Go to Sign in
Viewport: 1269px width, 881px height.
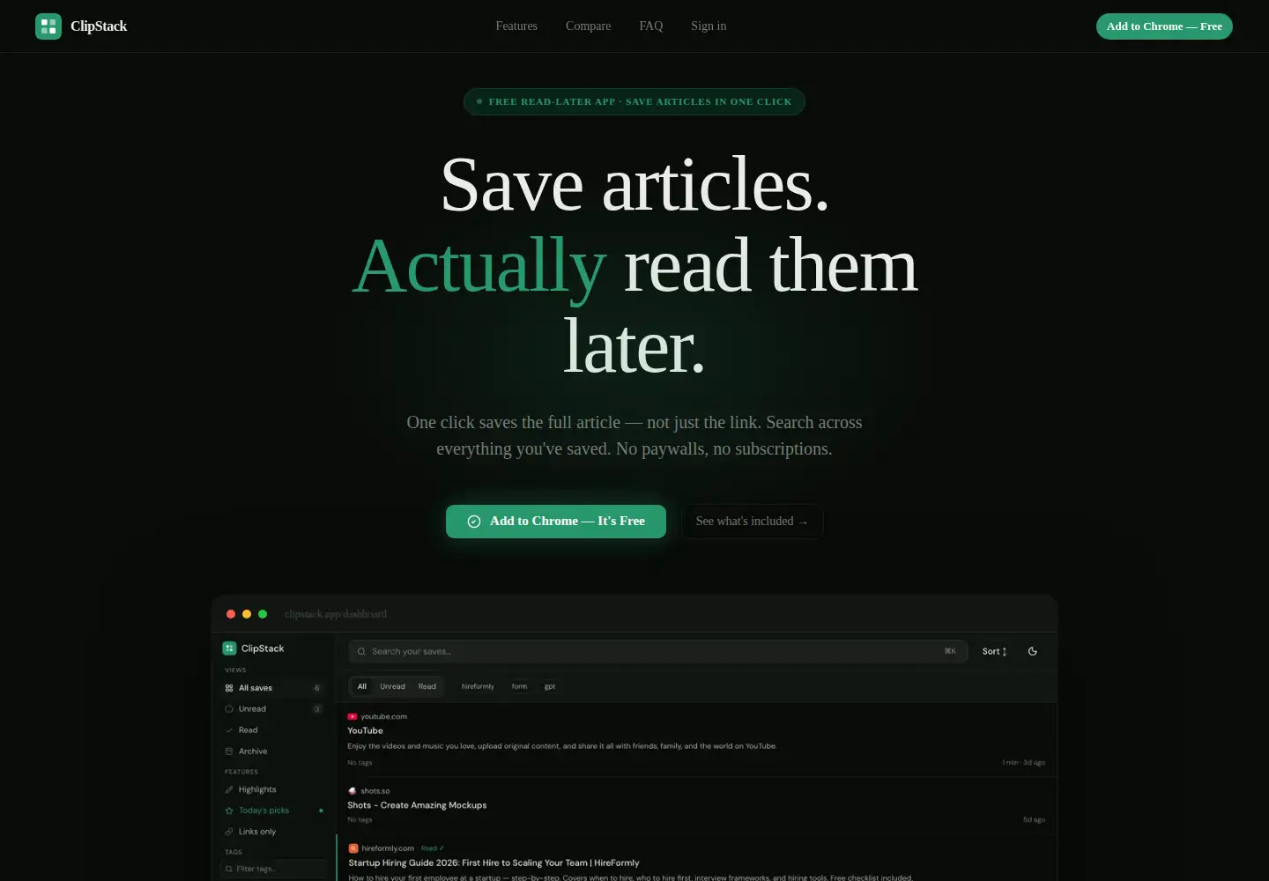point(709,26)
